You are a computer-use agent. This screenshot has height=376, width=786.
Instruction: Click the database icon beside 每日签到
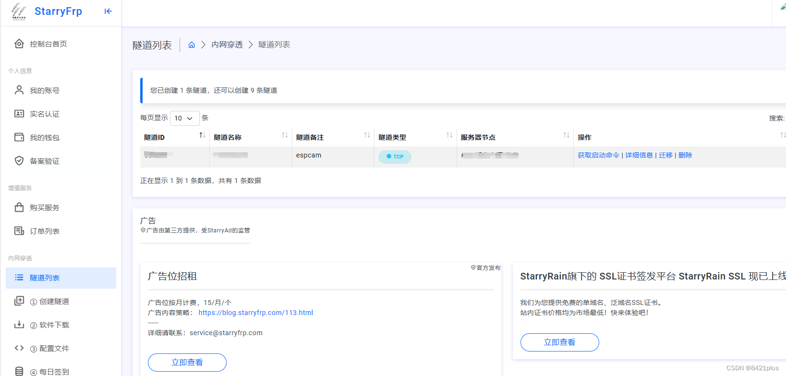19,371
